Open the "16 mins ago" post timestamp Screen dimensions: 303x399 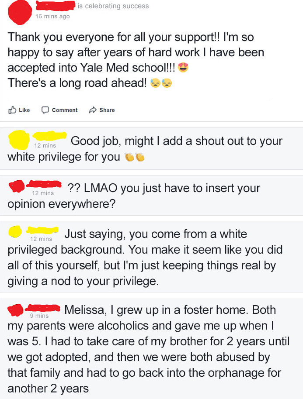click(x=52, y=17)
